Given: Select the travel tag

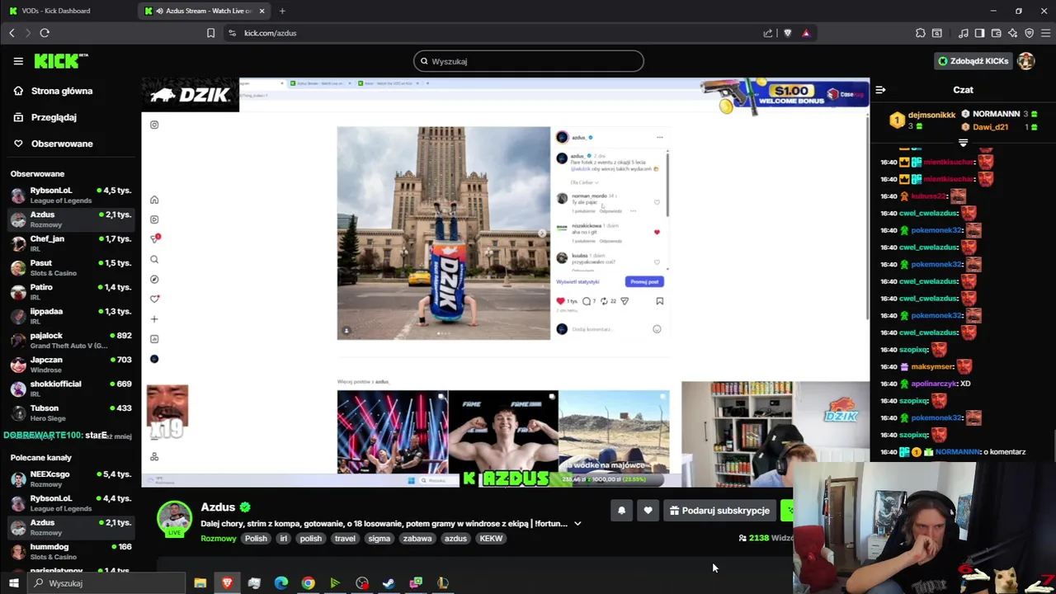Looking at the screenshot, I should coord(345,539).
